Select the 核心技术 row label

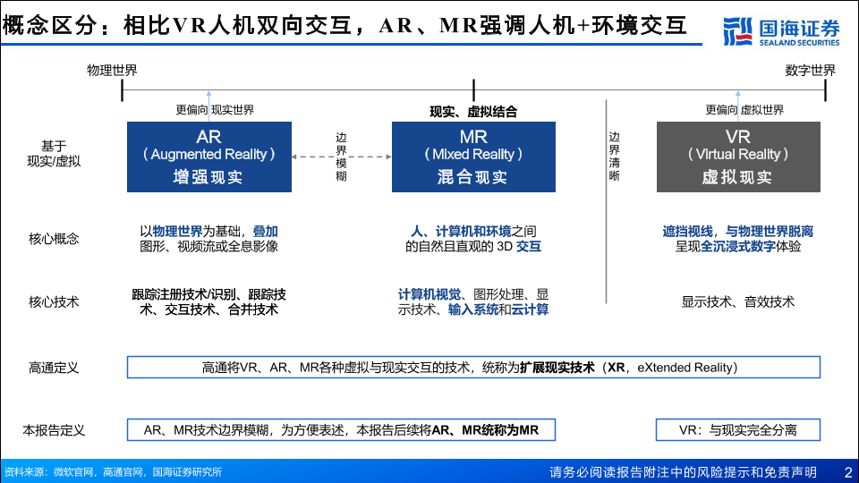click(x=54, y=302)
